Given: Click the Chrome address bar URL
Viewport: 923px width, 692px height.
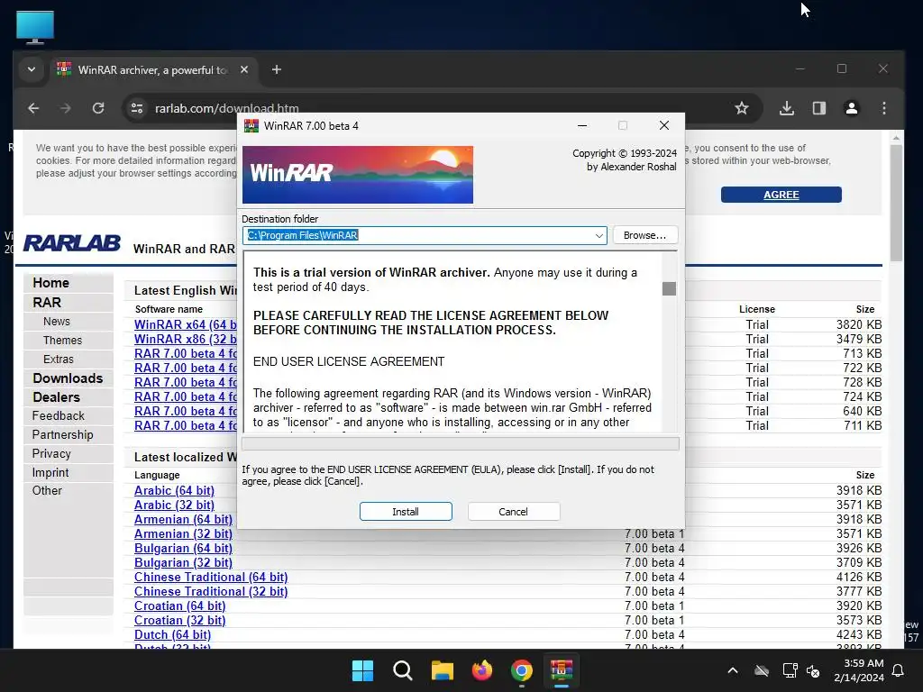Looking at the screenshot, I should [x=226, y=108].
